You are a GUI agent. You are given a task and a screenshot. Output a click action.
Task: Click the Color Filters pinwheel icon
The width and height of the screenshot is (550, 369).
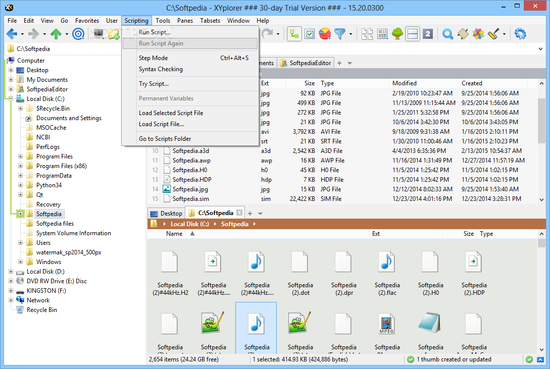478,34
